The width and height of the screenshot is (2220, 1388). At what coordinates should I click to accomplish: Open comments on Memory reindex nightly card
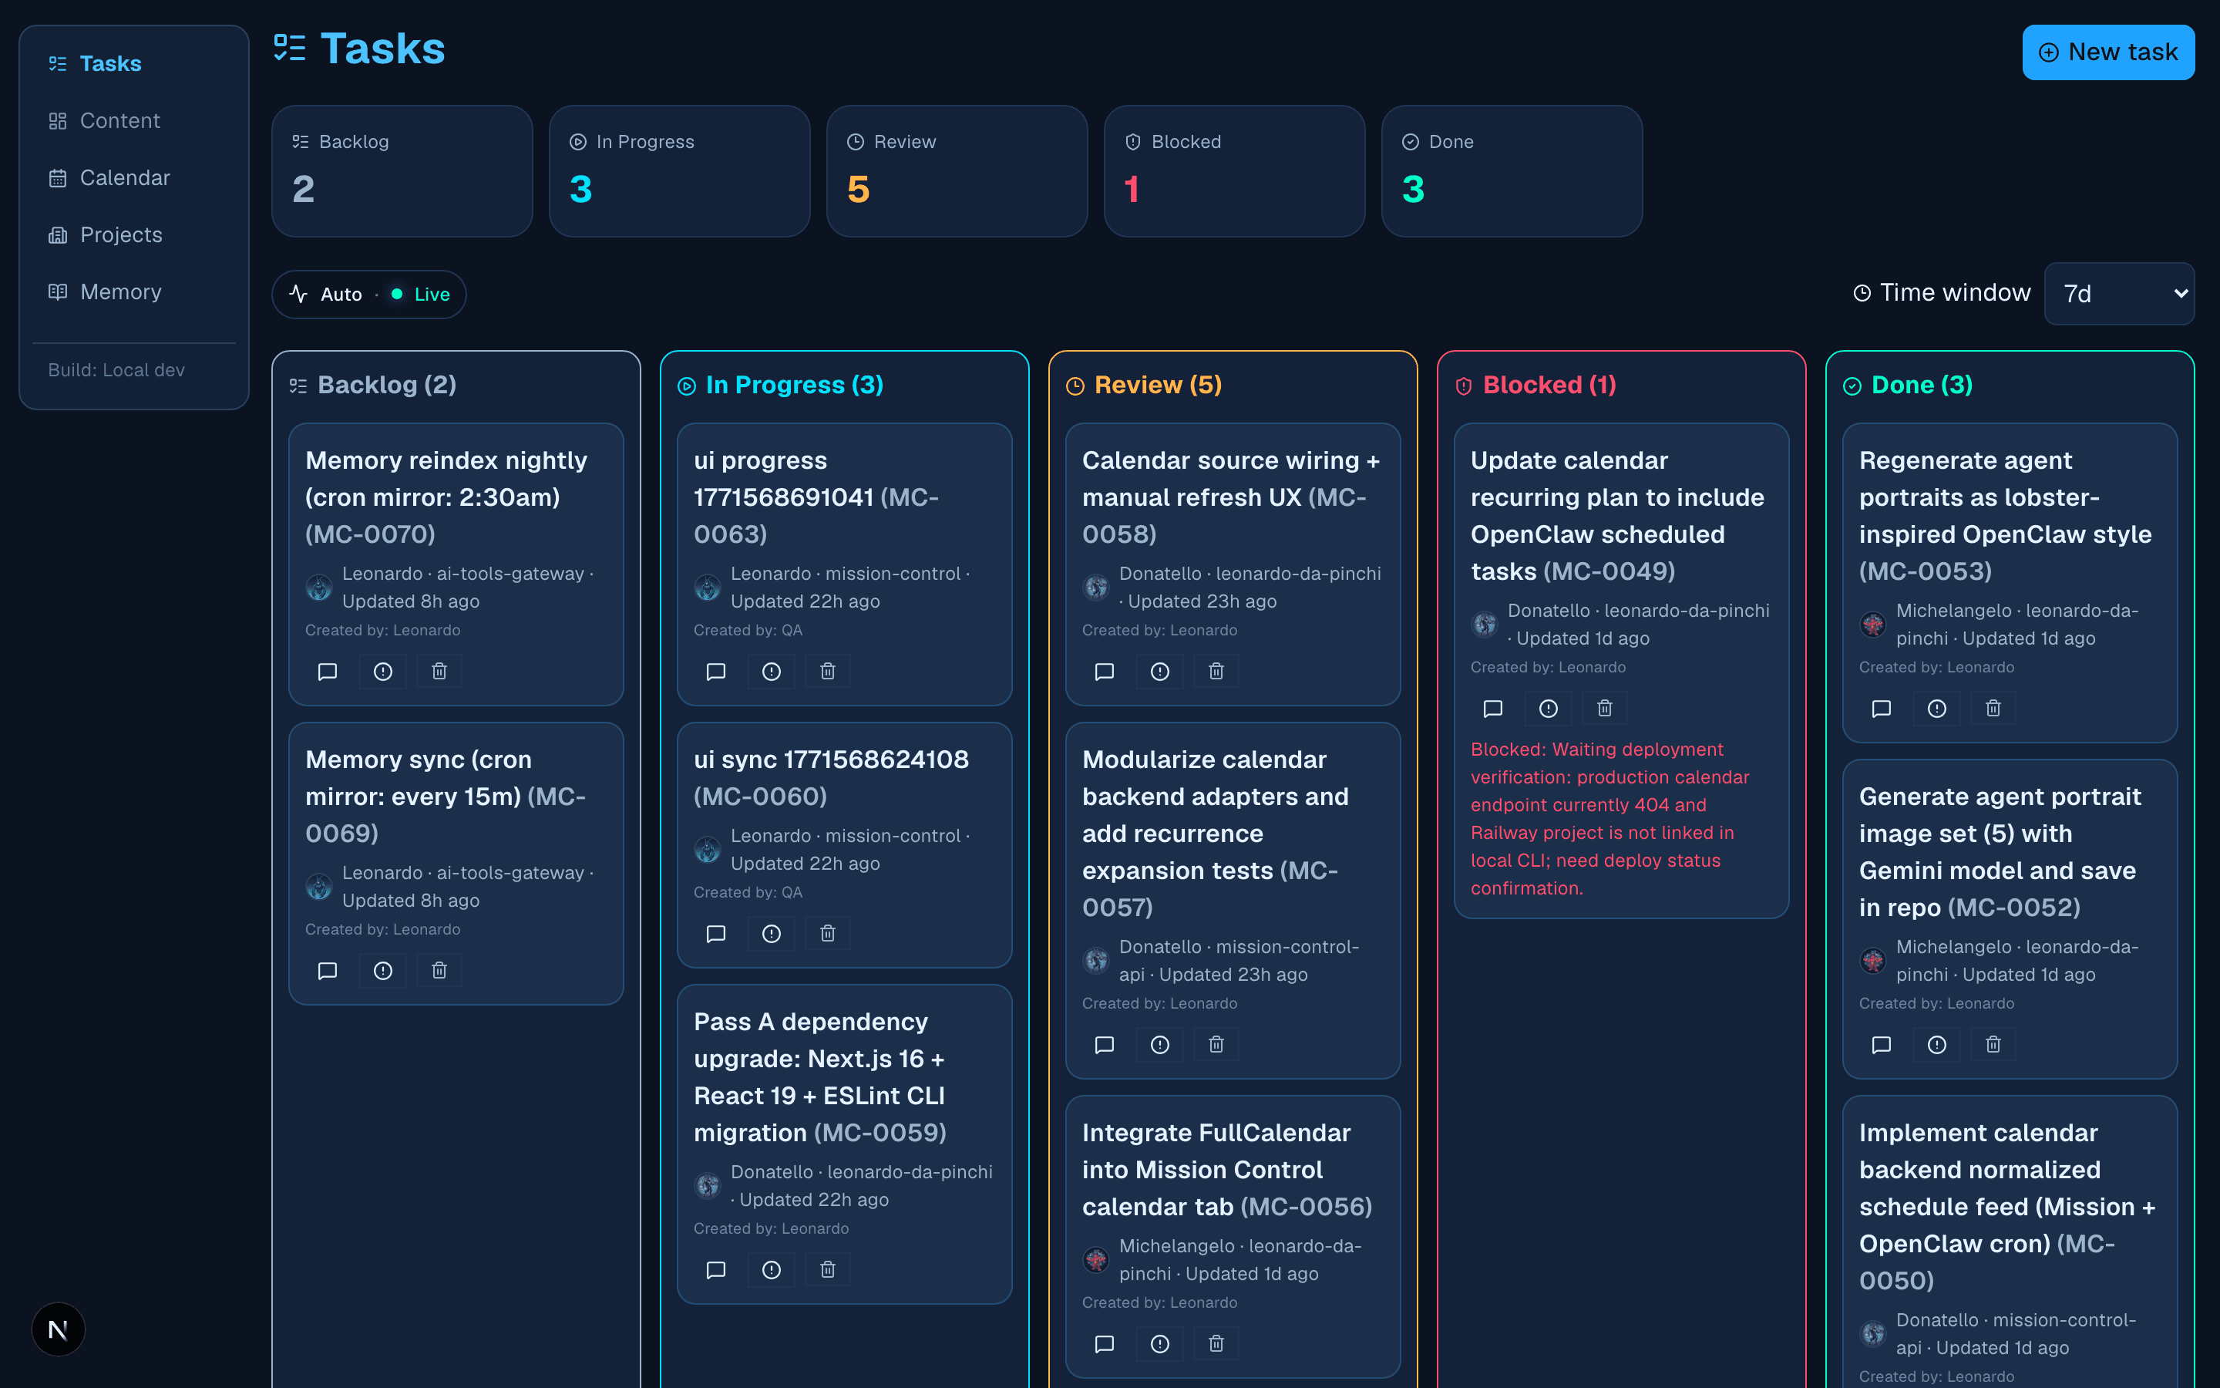328,671
